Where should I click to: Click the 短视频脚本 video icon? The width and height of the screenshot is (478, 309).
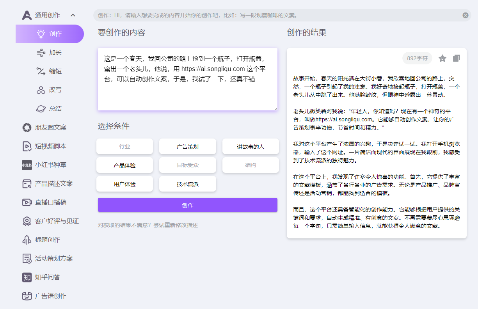[x=27, y=146]
